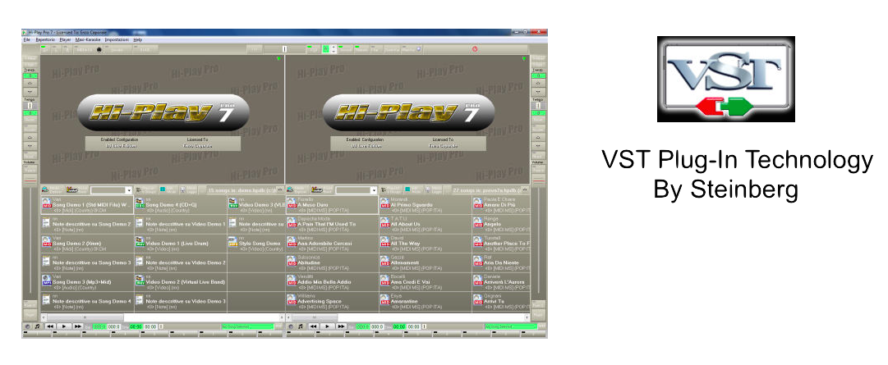Select Video Demo 1 (Live Drum)
This screenshot has width=888, height=365.
tap(180, 244)
